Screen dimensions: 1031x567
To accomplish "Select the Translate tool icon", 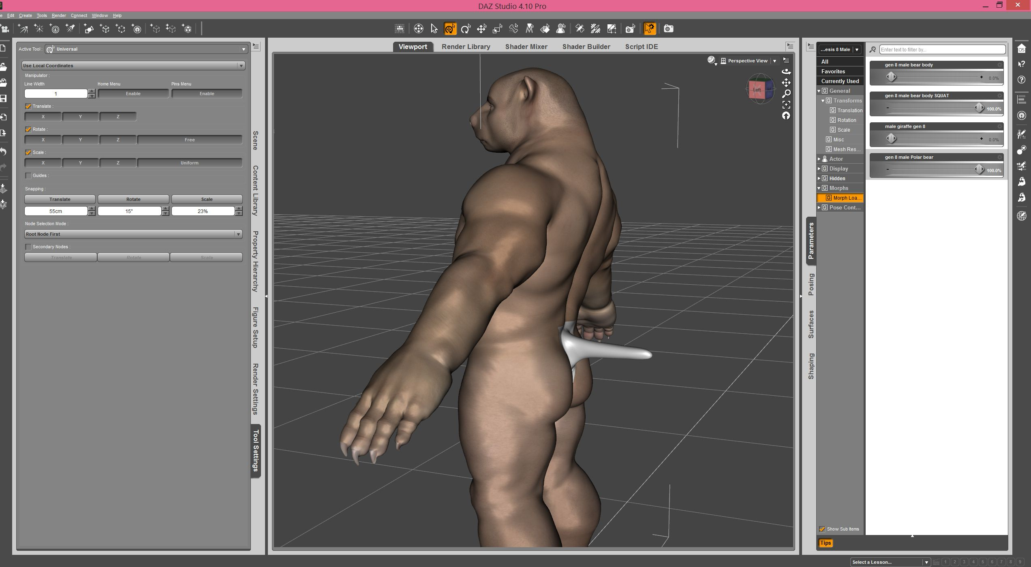I will pos(481,29).
